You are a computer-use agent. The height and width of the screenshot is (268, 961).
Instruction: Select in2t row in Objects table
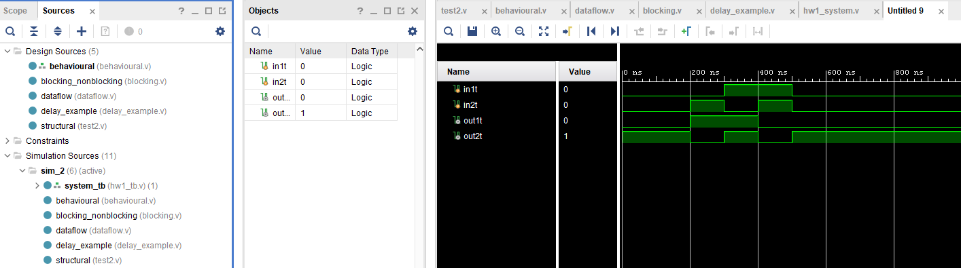coord(321,81)
